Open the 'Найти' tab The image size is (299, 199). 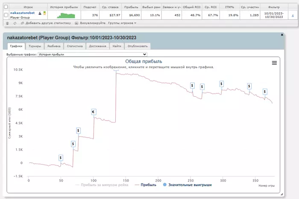pos(117,46)
